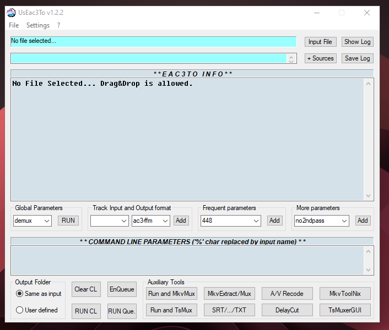Click the RUN CL button

click(x=86, y=311)
